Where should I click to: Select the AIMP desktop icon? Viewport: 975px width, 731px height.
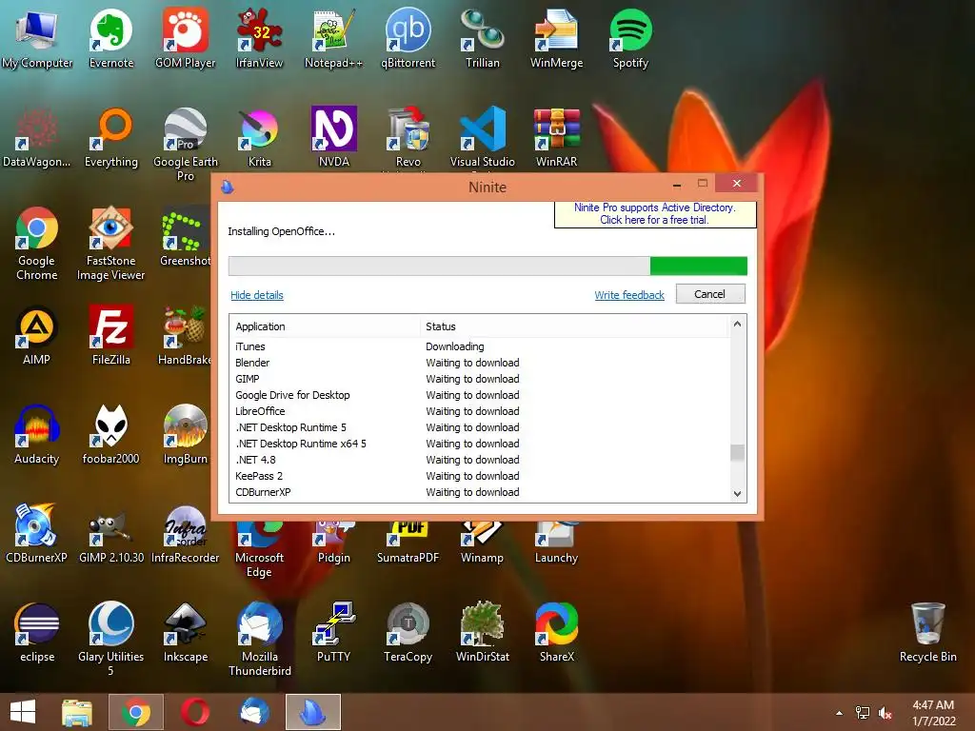click(37, 335)
